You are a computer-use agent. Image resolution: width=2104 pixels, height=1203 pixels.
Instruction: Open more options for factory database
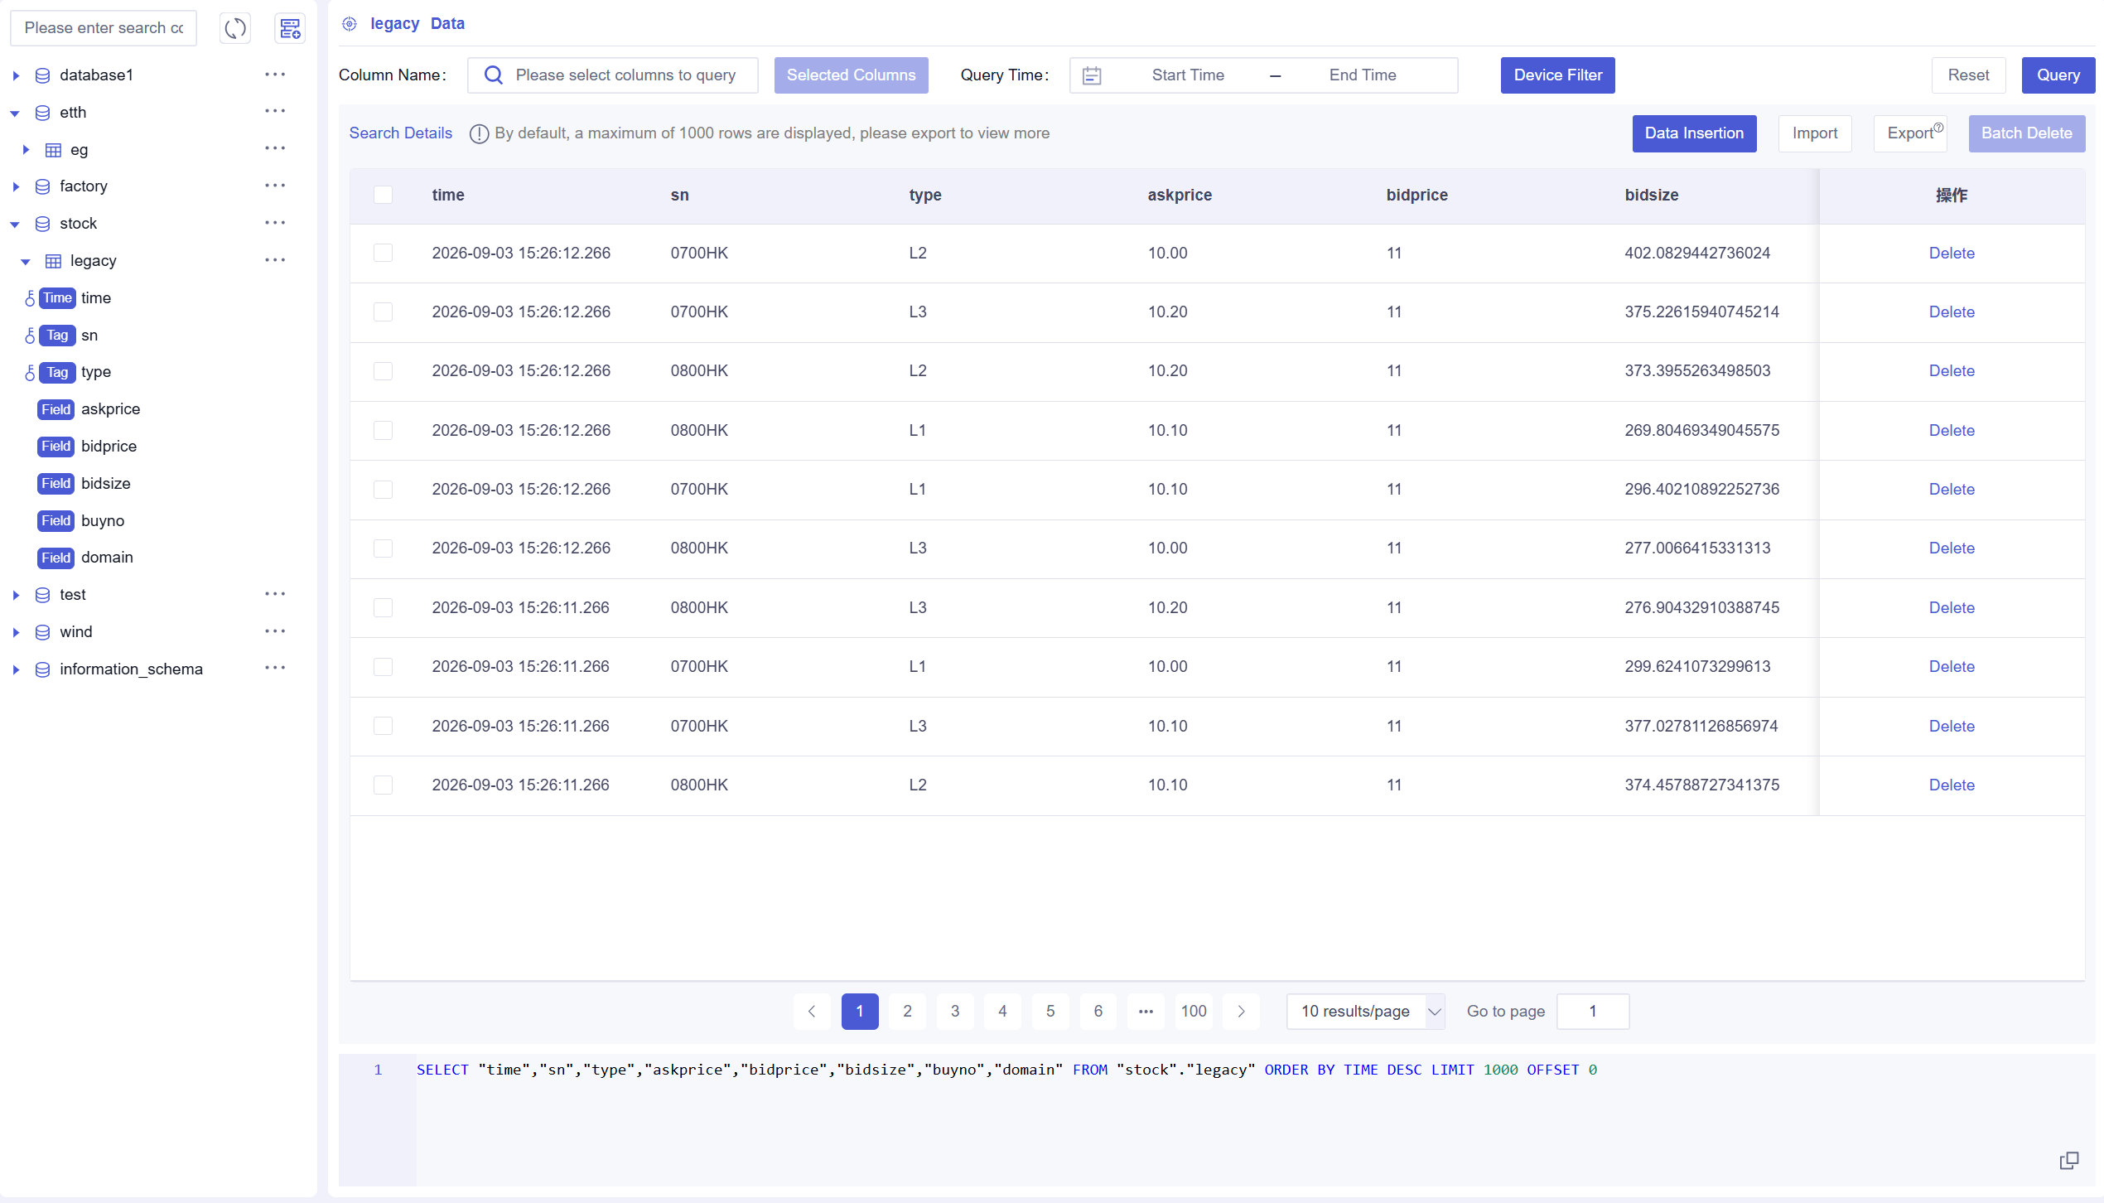point(275,186)
